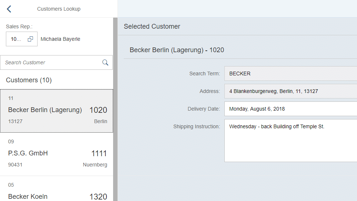Viewport: 357px width, 201px height.
Task: Click Becker Berlin (Lagerung) - 1020 title
Action: click(x=177, y=50)
